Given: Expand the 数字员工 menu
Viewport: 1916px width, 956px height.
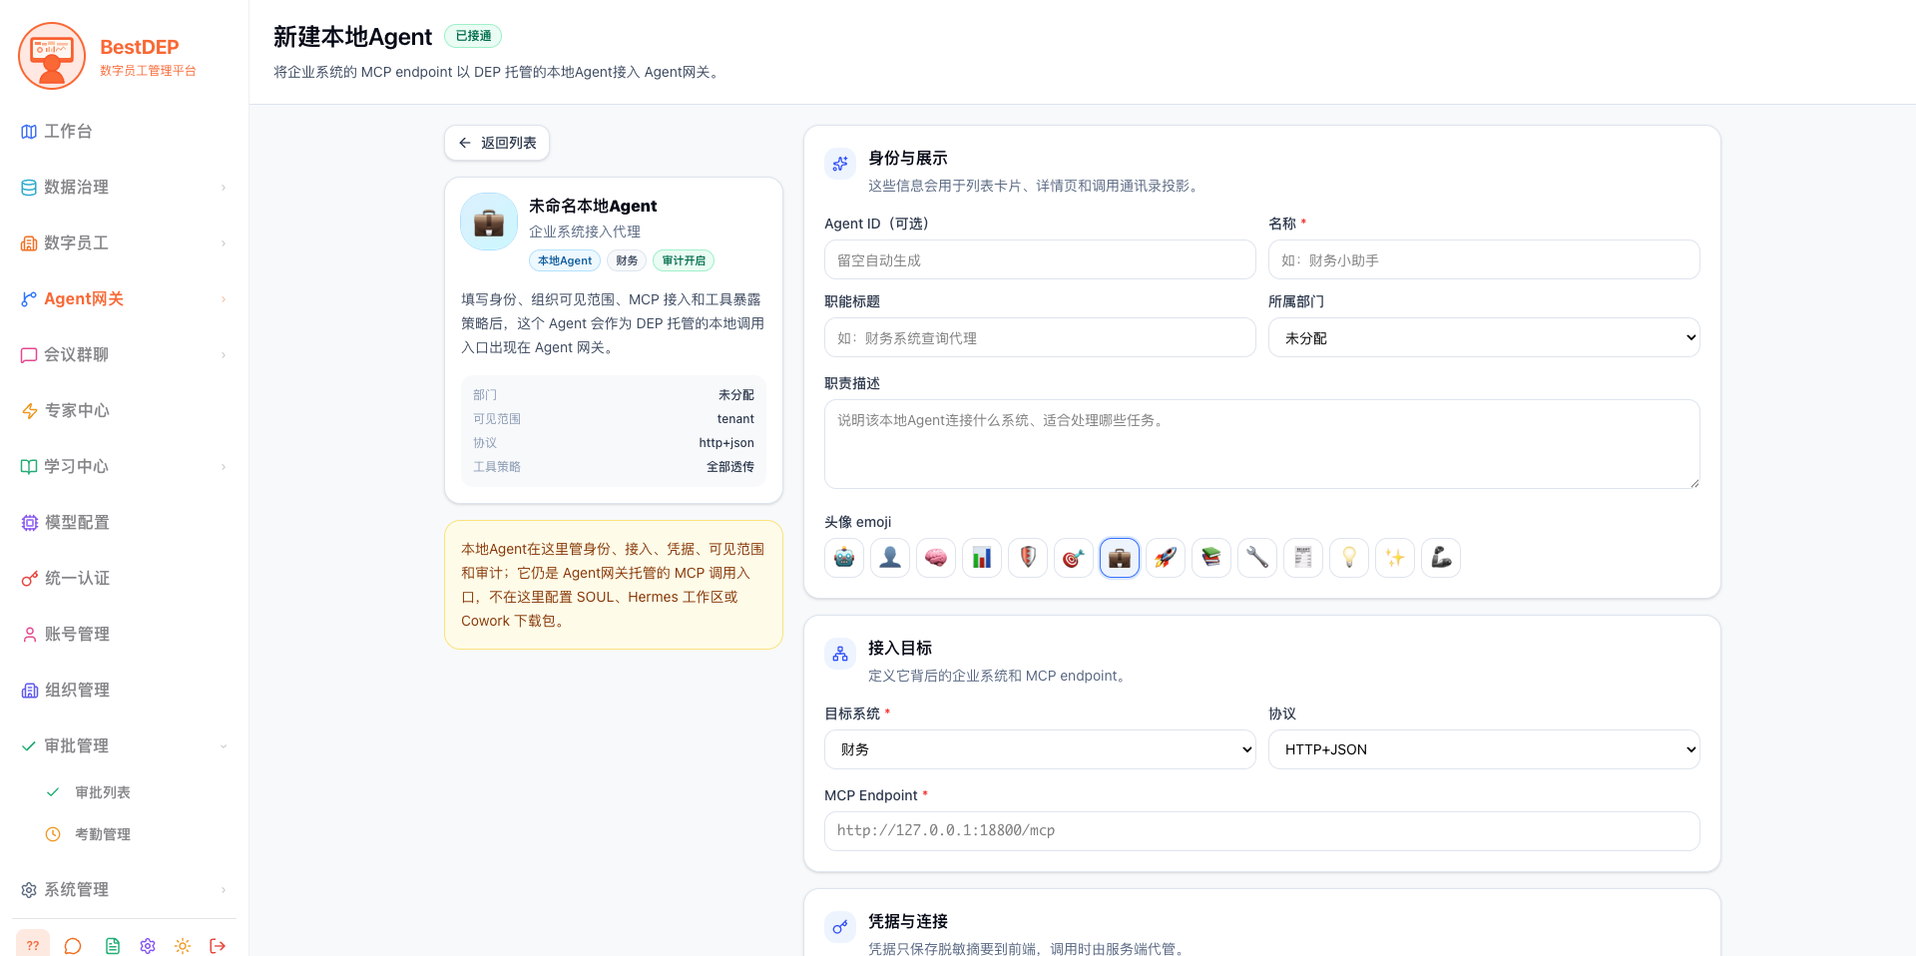Looking at the screenshot, I should click(x=124, y=242).
